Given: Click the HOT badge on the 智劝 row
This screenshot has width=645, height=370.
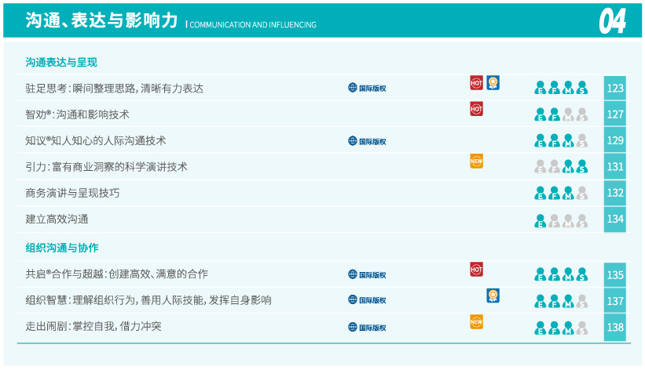Looking at the screenshot, I should pos(476,109).
